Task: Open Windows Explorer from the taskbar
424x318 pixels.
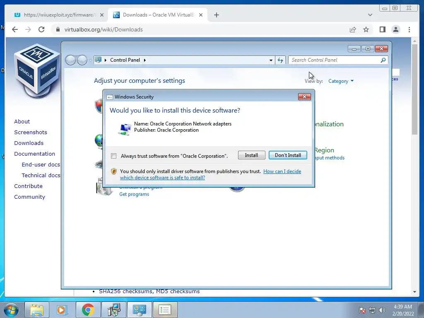Action: point(36,310)
